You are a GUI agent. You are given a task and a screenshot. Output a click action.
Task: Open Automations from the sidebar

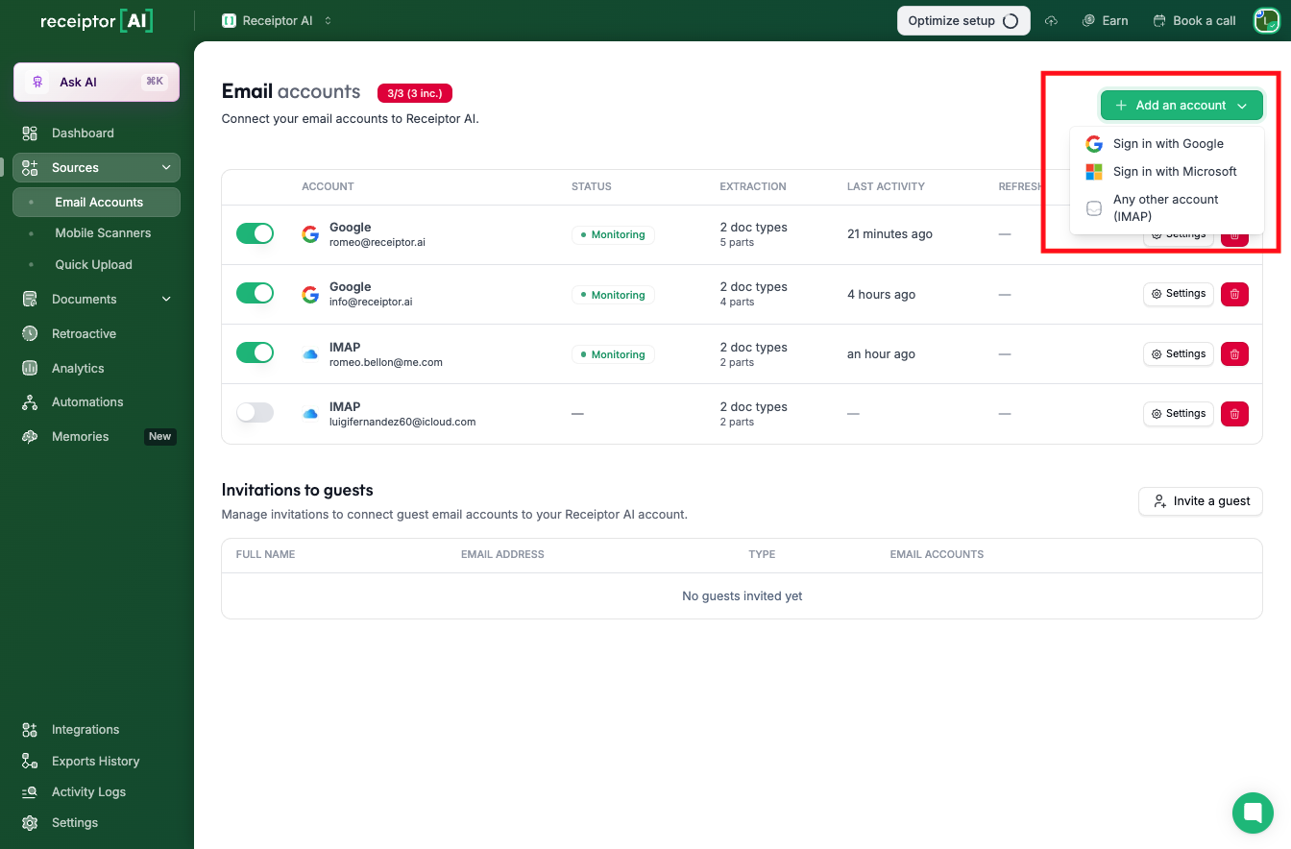tap(96, 402)
